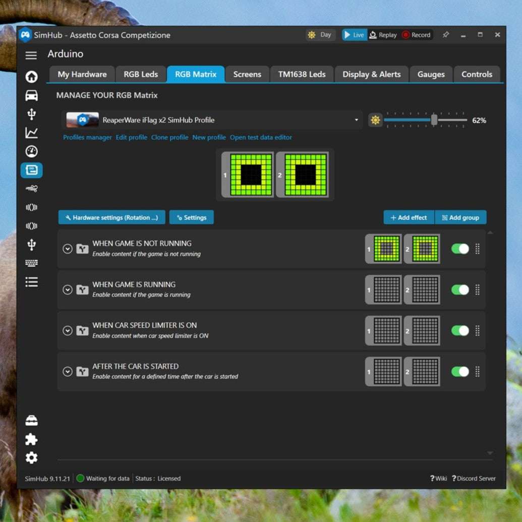Click the Edit profile link
The width and height of the screenshot is (522, 522).
[x=132, y=137]
